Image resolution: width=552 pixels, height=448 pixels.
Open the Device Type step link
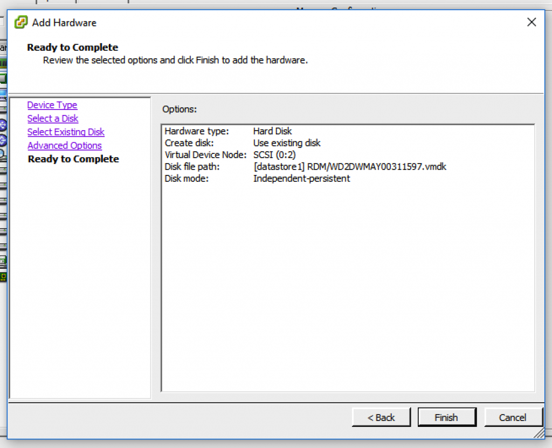point(52,105)
